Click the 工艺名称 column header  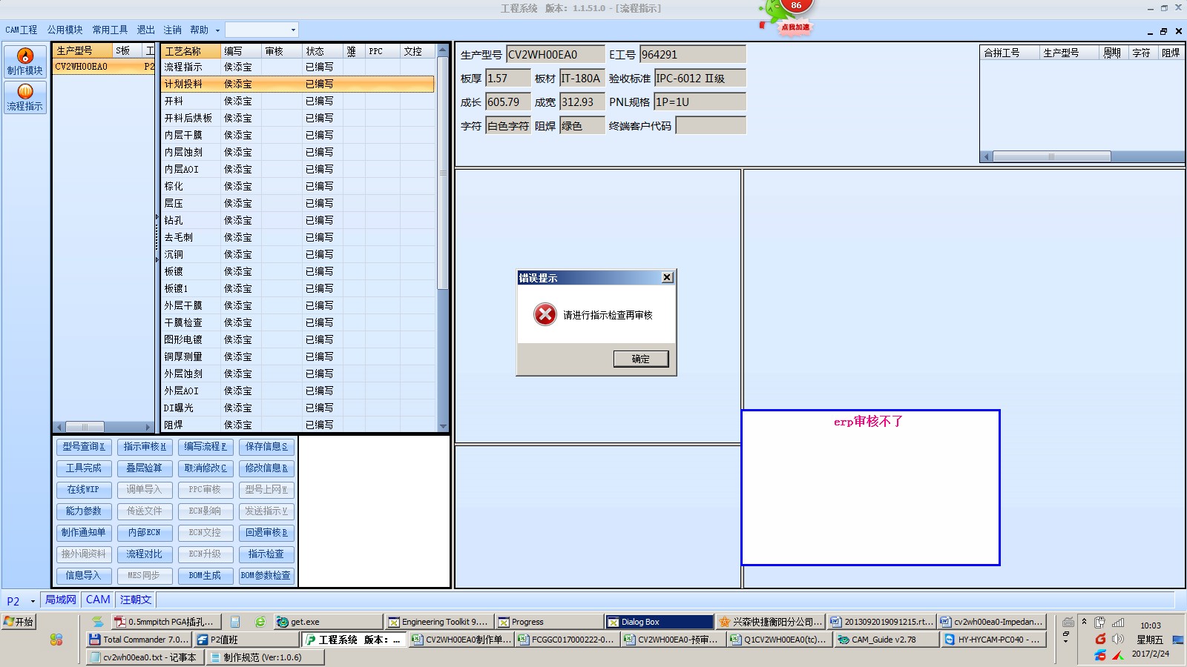pyautogui.click(x=191, y=51)
